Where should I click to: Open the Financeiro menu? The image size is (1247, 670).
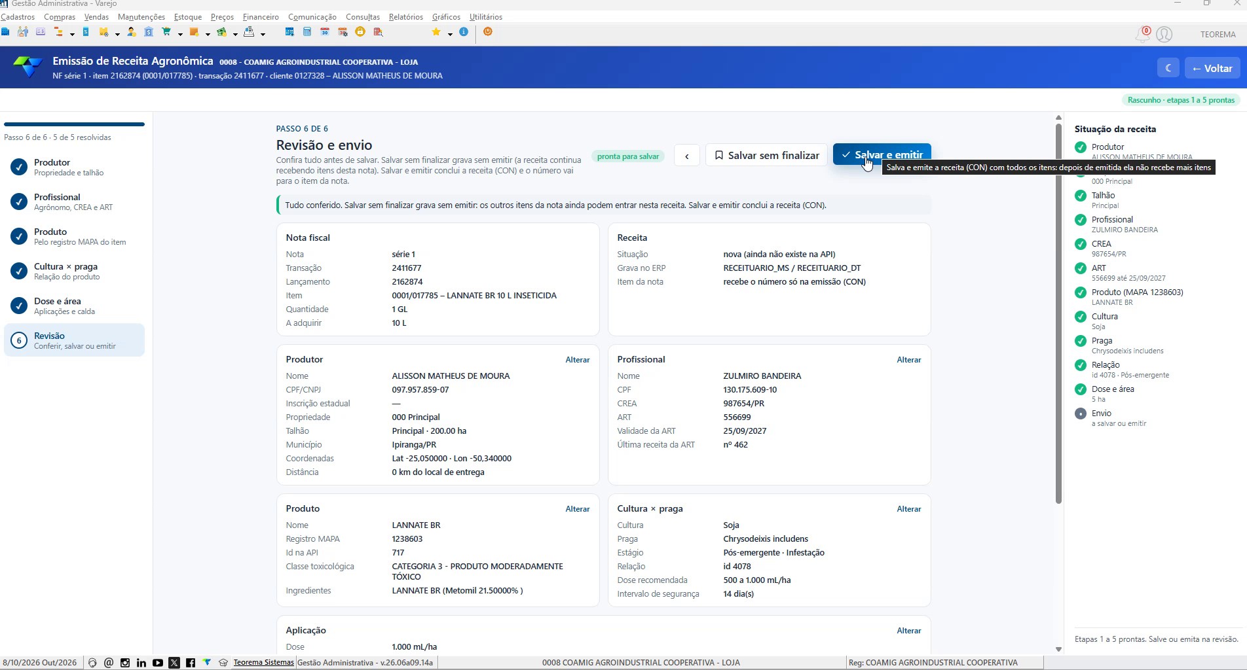261,17
